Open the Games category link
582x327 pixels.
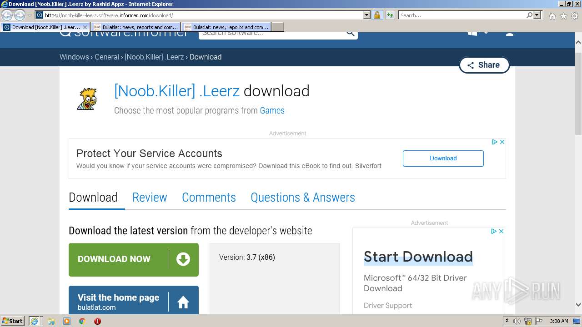tap(272, 111)
